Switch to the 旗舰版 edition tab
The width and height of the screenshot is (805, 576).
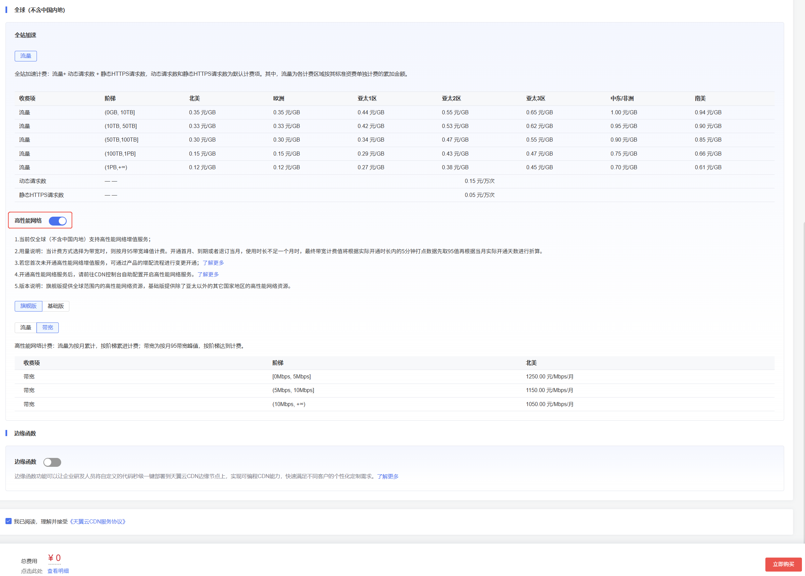click(28, 306)
